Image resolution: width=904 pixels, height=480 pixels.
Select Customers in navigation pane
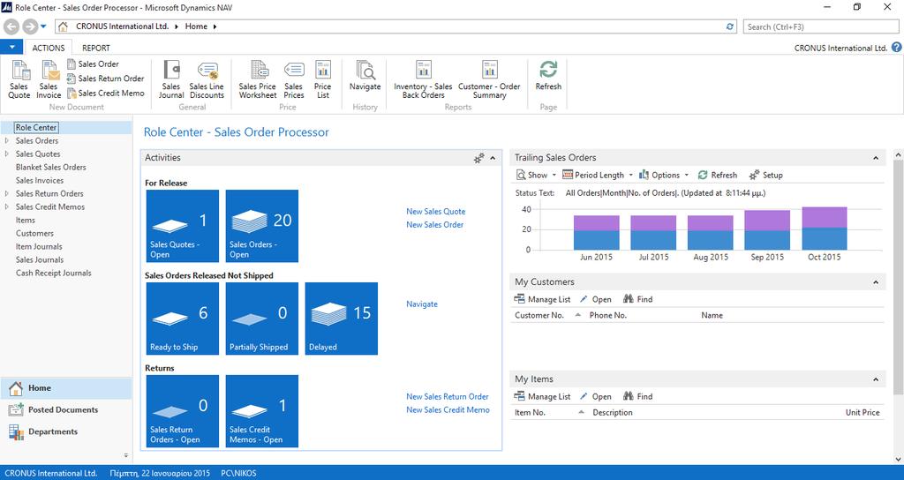[34, 233]
